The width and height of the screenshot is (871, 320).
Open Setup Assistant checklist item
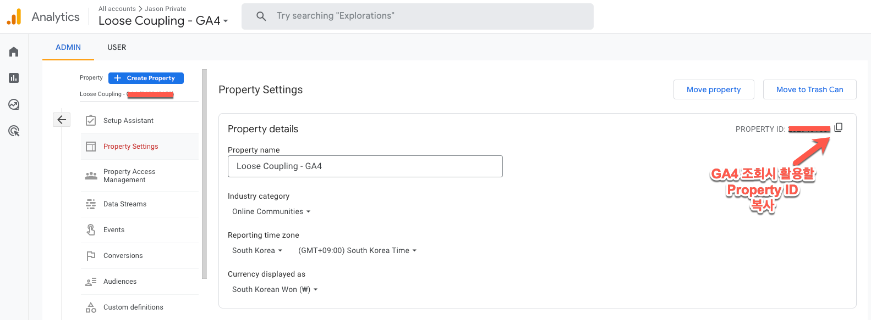coord(128,121)
